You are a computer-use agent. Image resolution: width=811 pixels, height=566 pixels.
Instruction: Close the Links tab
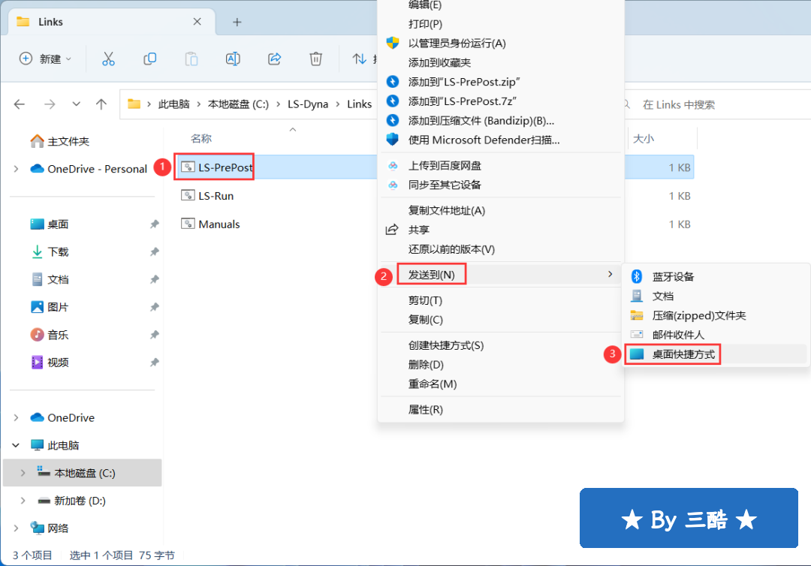197,22
